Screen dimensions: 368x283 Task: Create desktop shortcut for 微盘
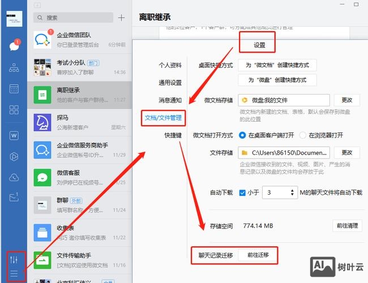point(277,80)
